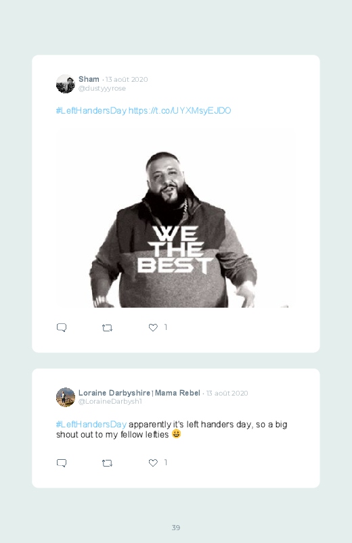Viewport: 352px width, 543px height.
Task: Click the reply icon on Sham's tweet
Action: click(x=62, y=327)
